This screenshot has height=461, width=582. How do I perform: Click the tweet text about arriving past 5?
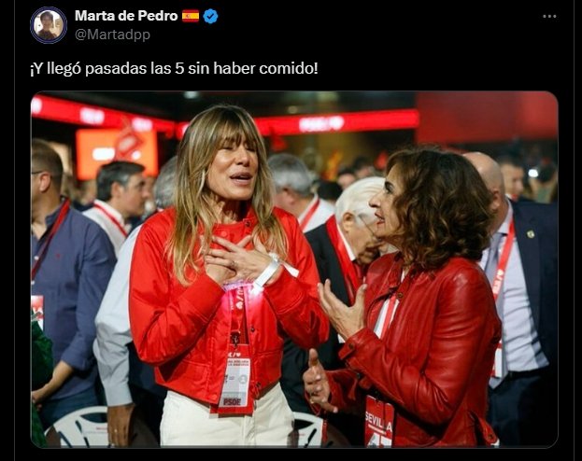click(174, 69)
